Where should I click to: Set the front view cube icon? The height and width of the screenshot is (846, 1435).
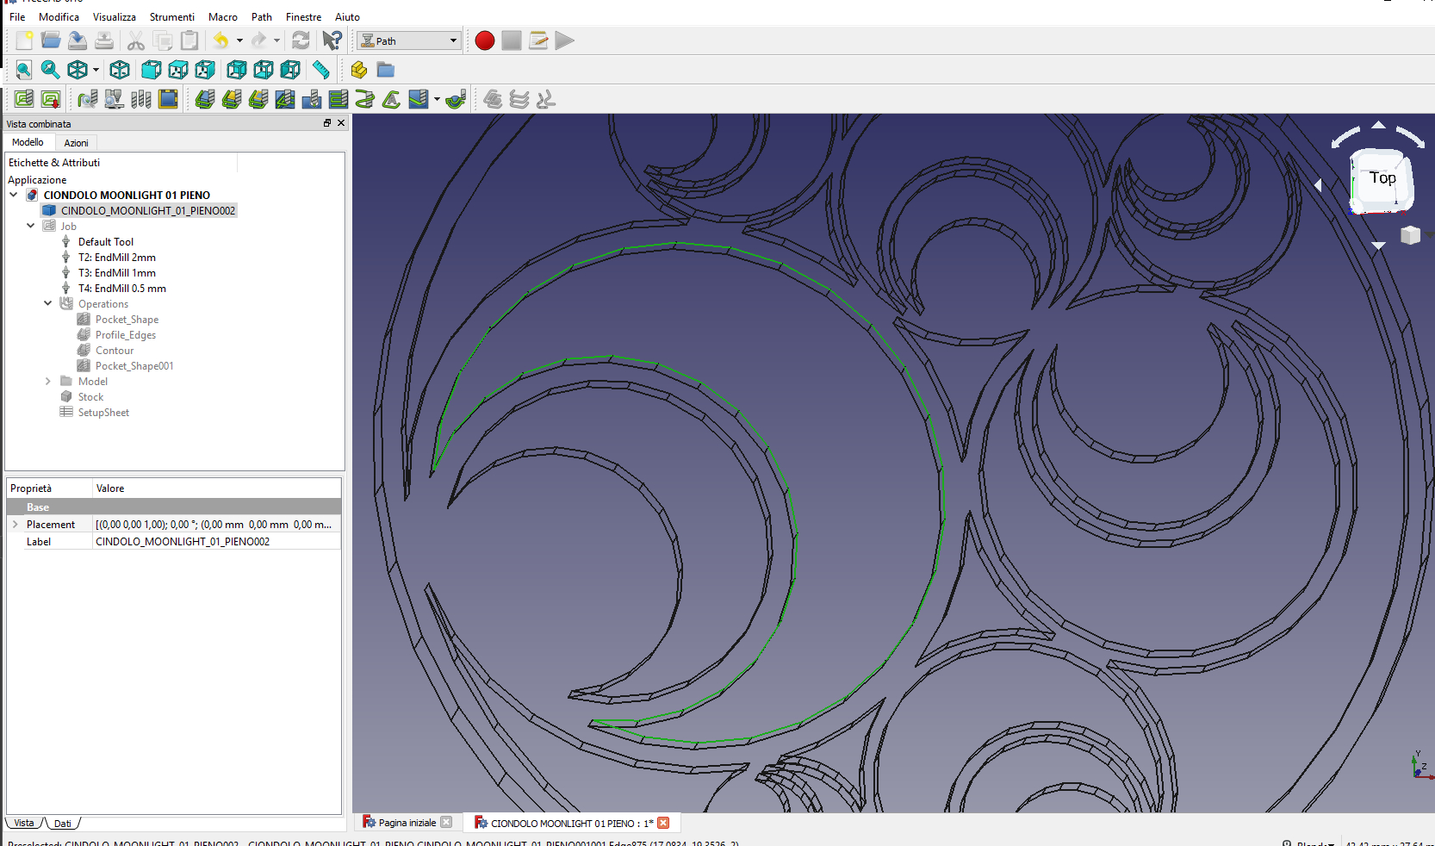point(151,70)
